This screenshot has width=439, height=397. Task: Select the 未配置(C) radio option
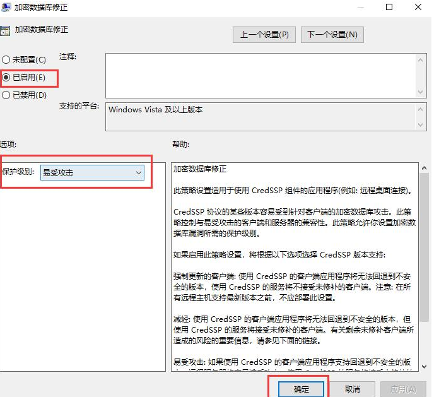coord(6,60)
